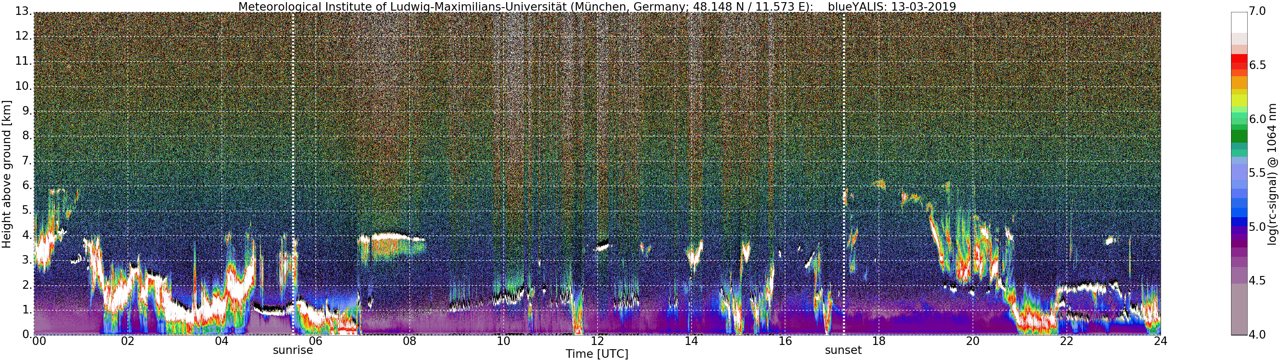Click the x-axis tick label '00'
Screen dimensions: 1281x362
point(39,341)
